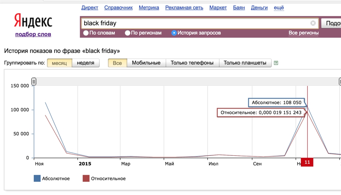Group the chart by неделя

[x=85, y=63]
